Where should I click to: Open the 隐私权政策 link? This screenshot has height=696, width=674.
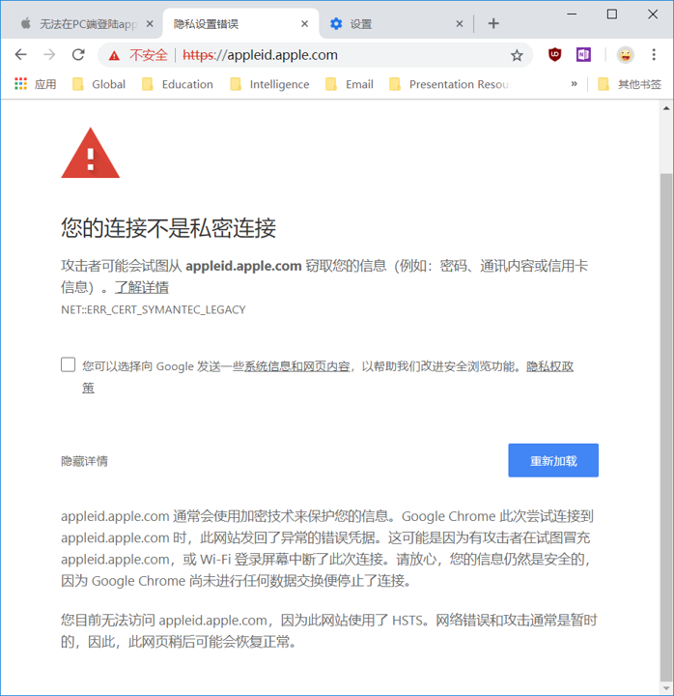[x=549, y=366]
